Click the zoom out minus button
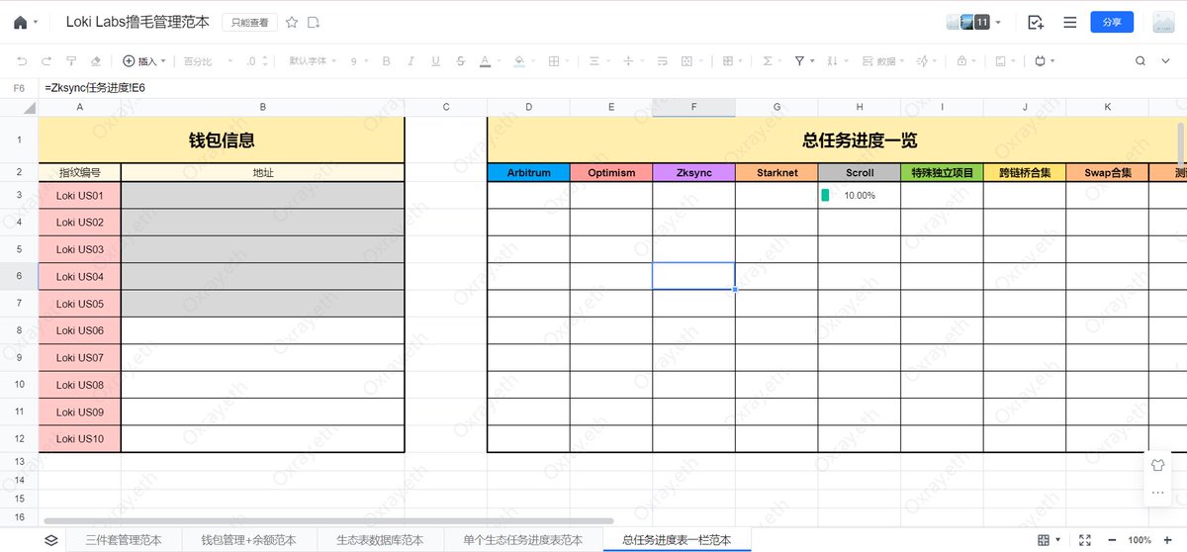 tap(1113, 540)
